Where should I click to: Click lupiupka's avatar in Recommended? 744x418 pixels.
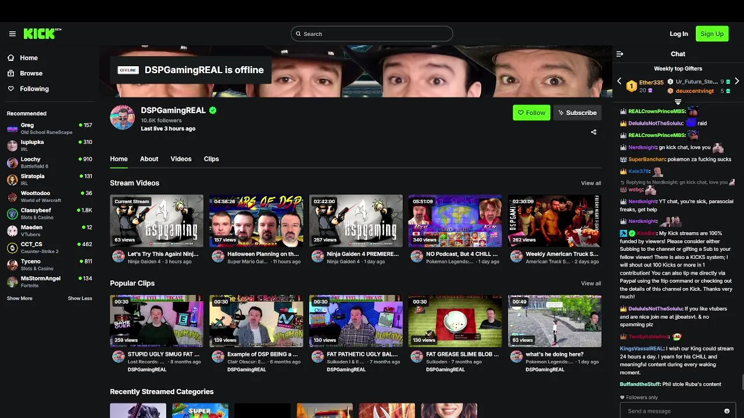[x=12, y=146]
